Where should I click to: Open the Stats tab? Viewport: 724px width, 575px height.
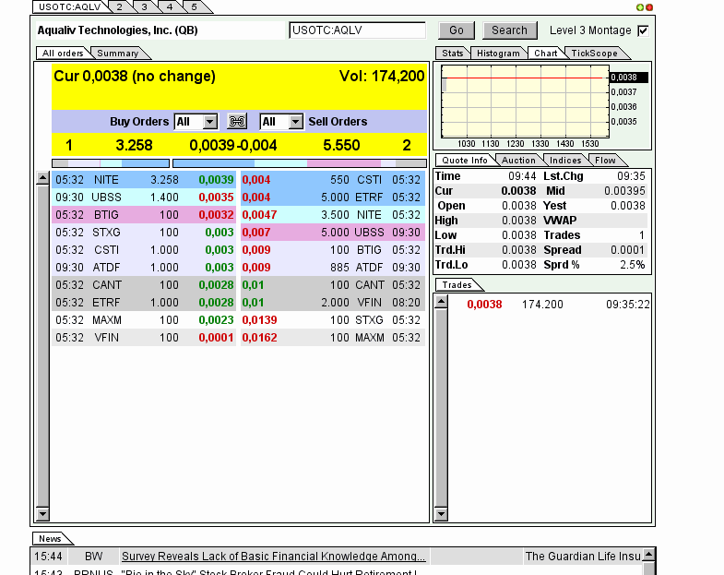[x=453, y=54]
